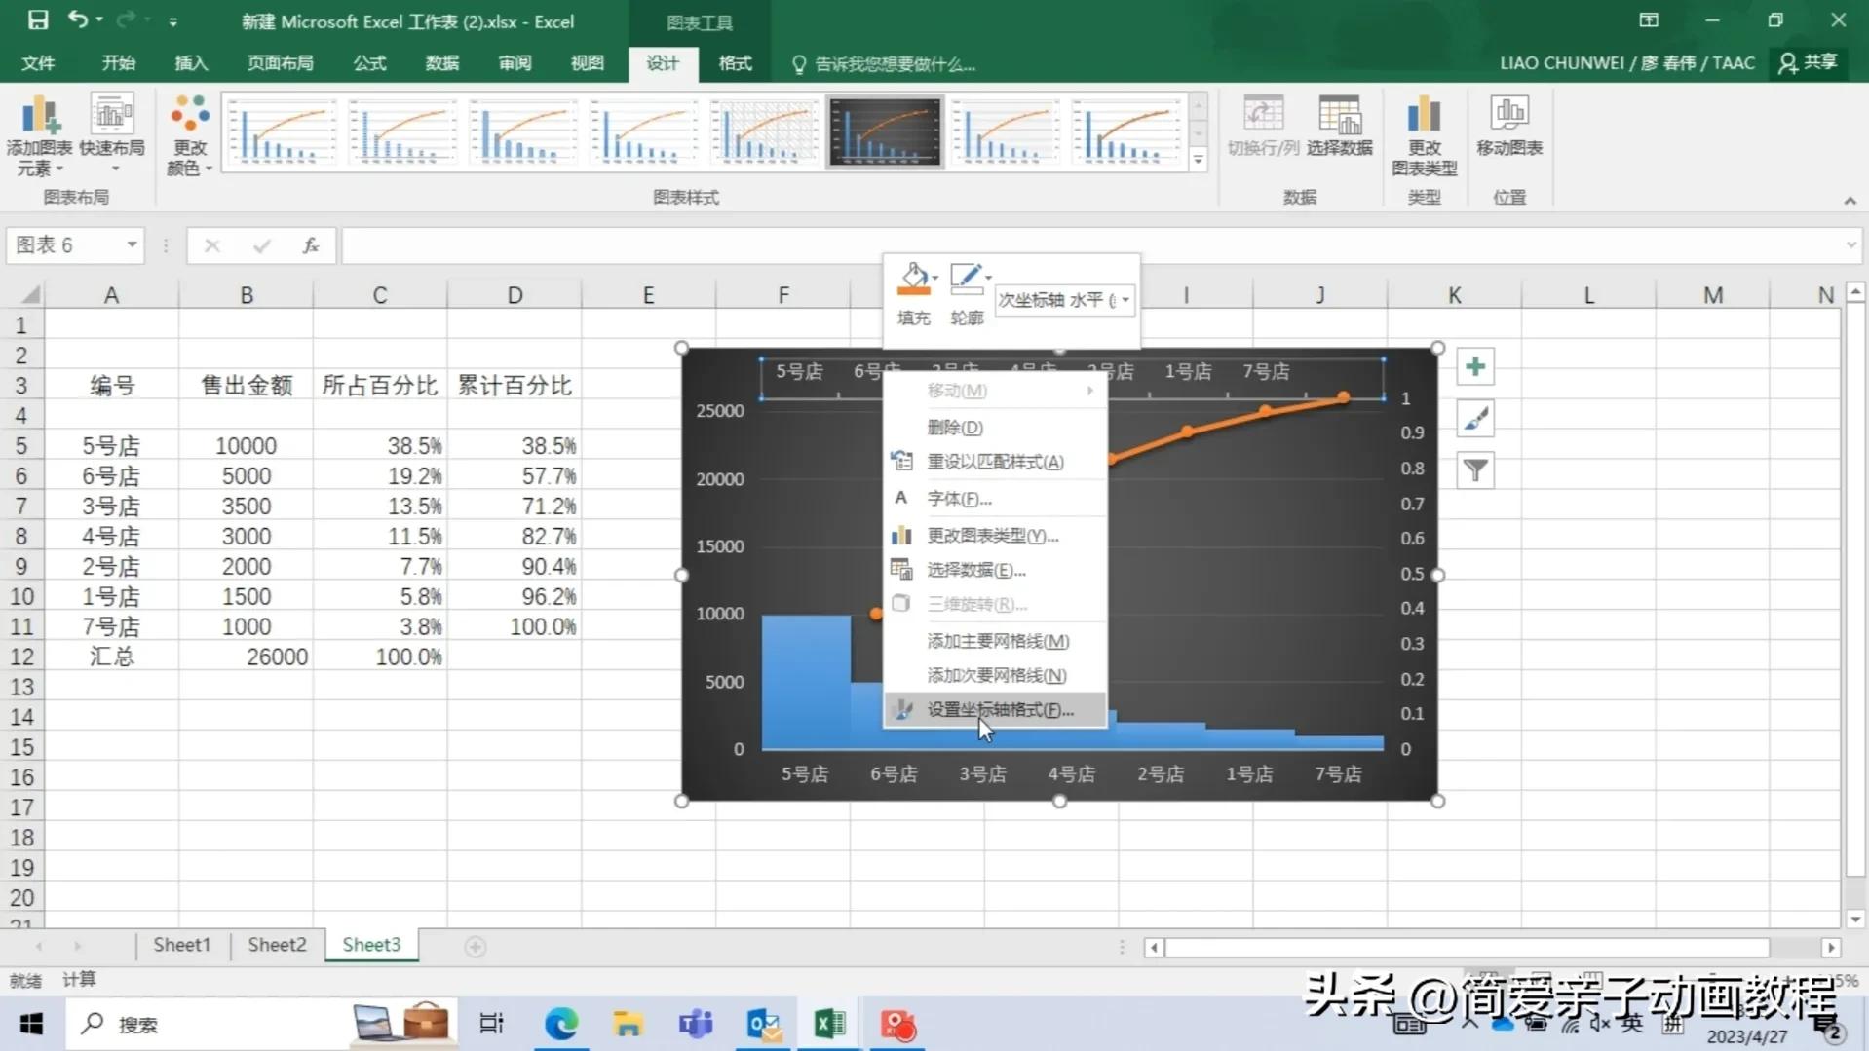Click the Chart Elements plus button
1869x1051 pixels.
point(1475,367)
